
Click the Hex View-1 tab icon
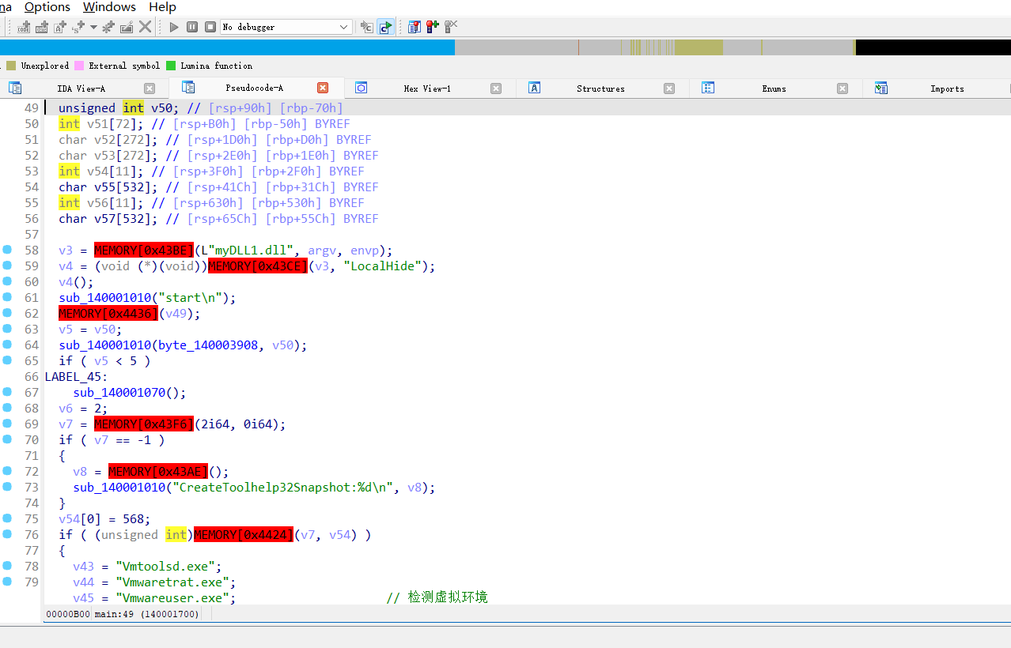point(361,88)
